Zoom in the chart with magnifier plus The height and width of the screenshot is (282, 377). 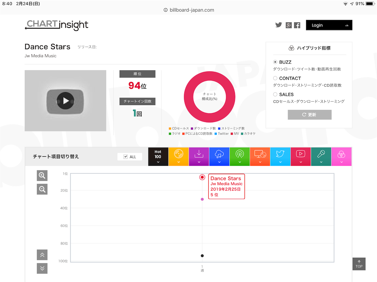(x=42, y=176)
